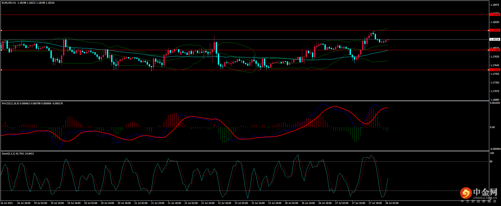This screenshot has width=501, height=206.
Task: Click the orange CNGOLD logo icon
Action: click(466, 193)
